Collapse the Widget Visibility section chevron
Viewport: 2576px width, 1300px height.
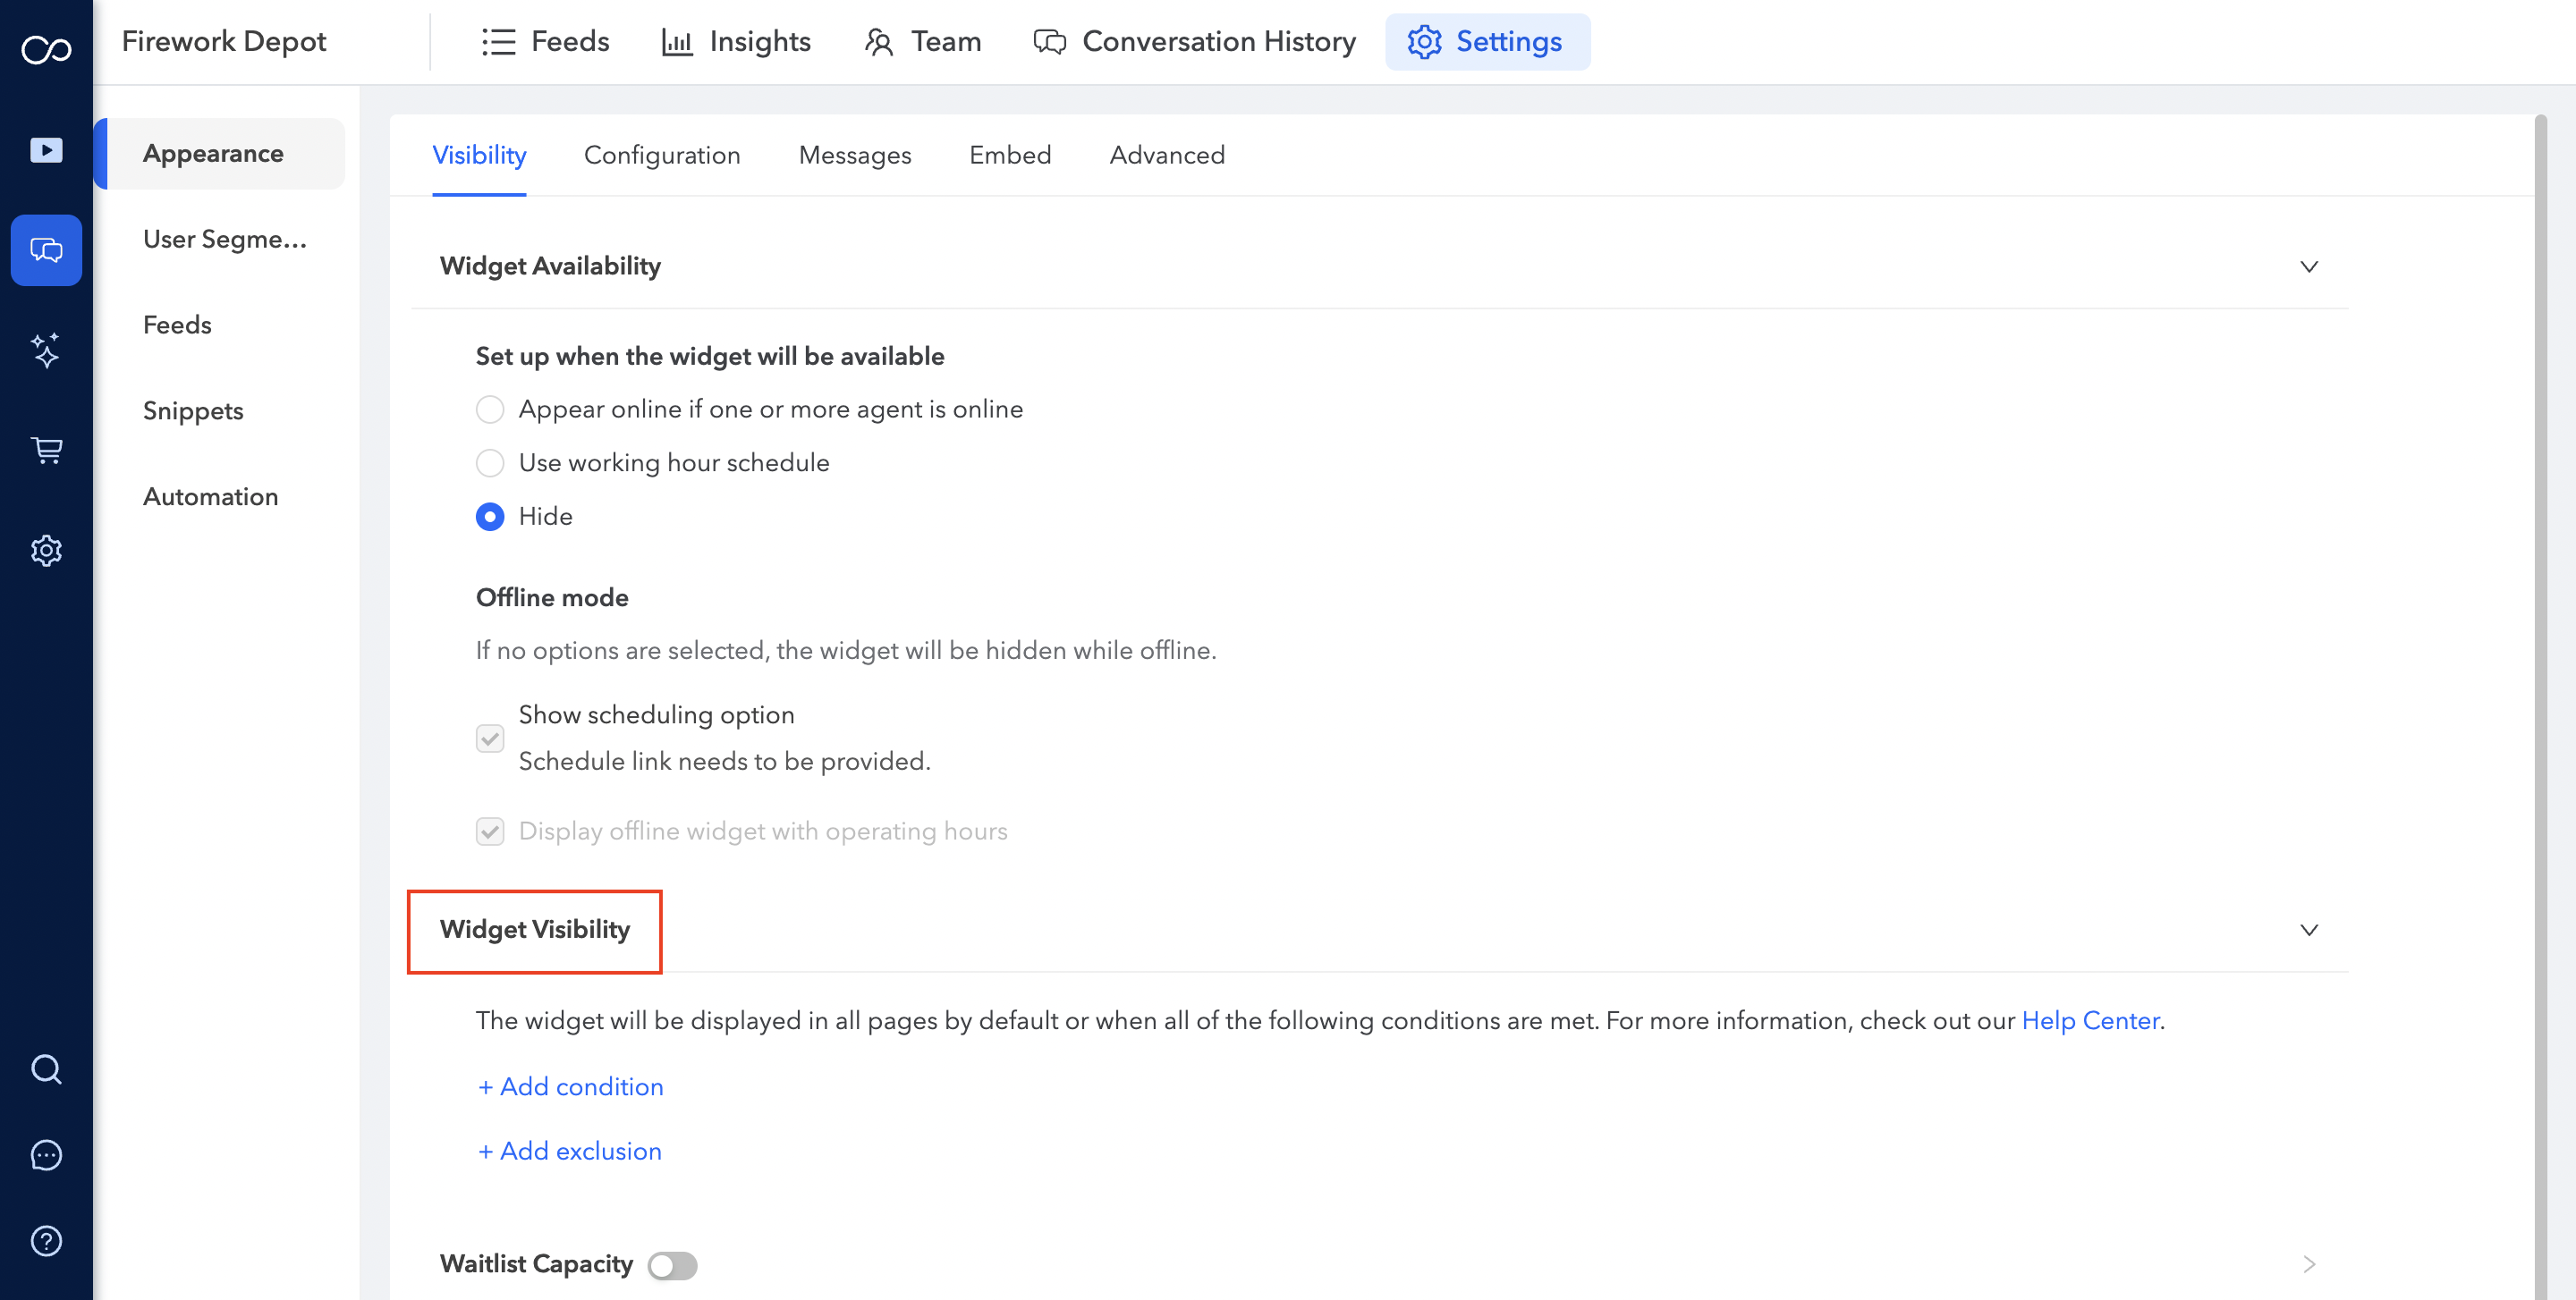point(2309,930)
